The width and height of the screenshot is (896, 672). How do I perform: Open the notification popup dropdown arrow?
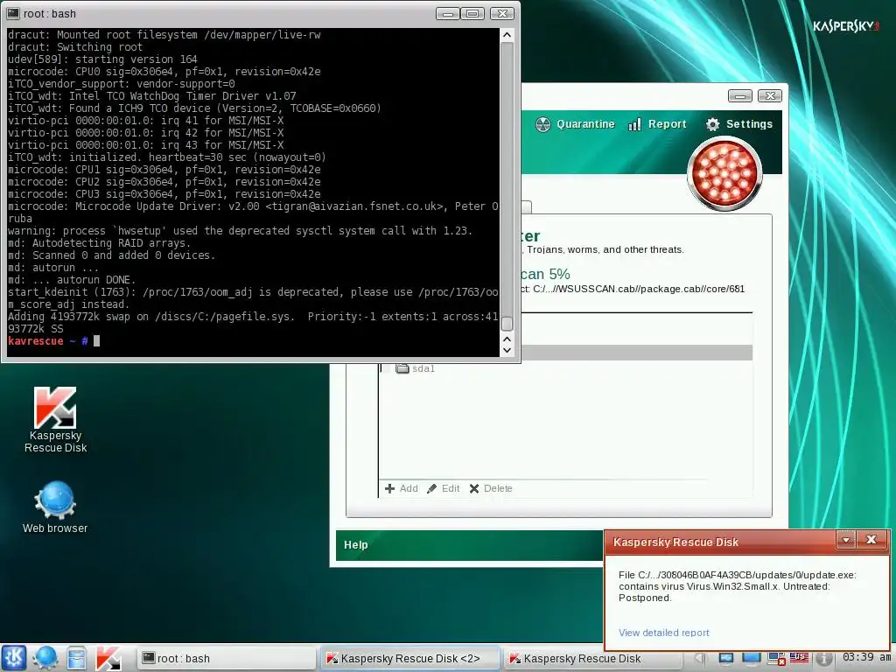846,539
